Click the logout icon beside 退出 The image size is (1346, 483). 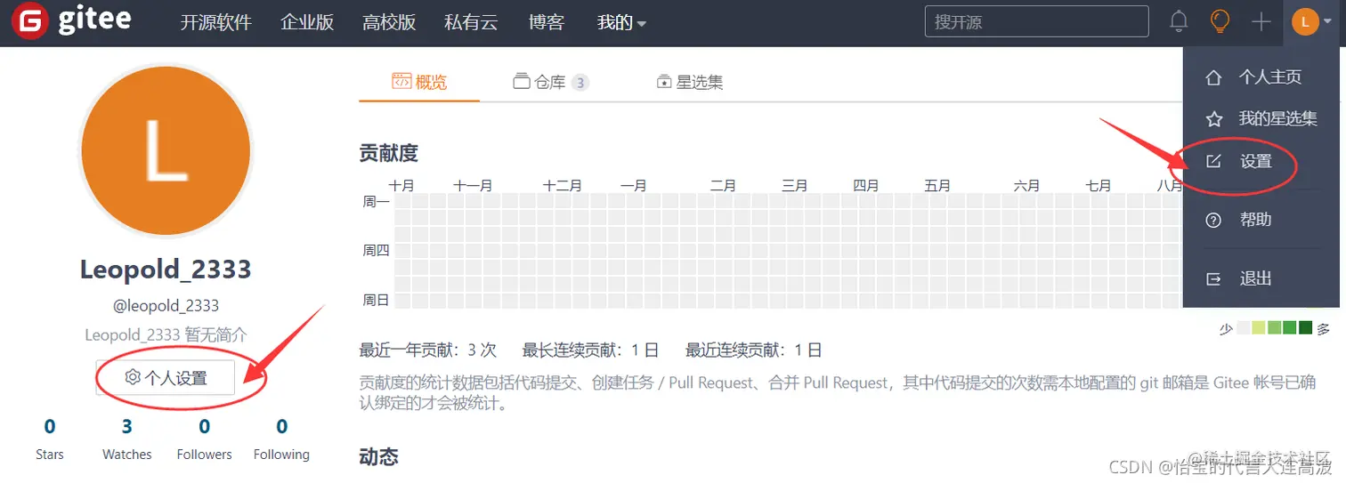point(1213,278)
